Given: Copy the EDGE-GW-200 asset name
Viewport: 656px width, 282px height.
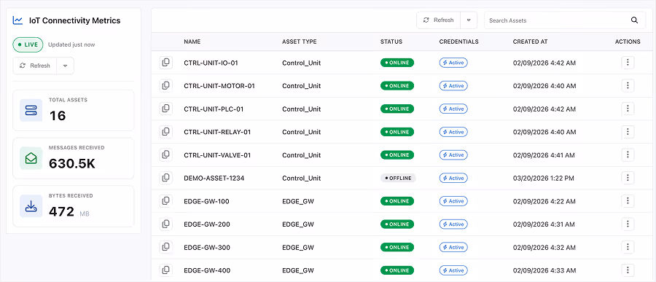Looking at the screenshot, I should pyautogui.click(x=166, y=224).
